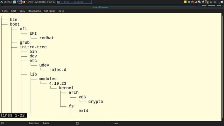Image resolution: width=224 pixels, height=126 pixels.
Task: Click the 'fs' entry
Action: [71, 106]
